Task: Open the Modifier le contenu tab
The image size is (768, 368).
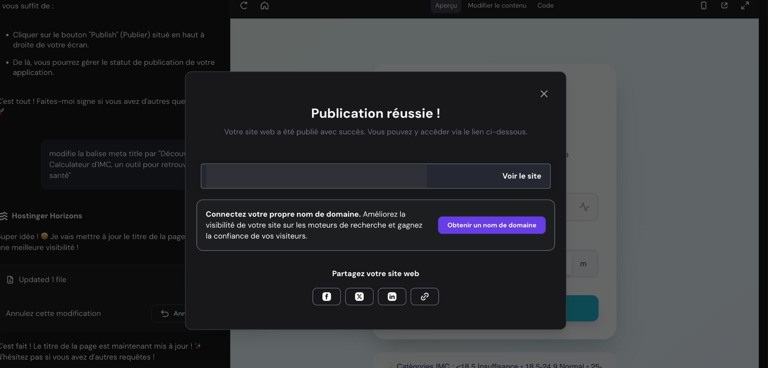Action: [x=496, y=6]
